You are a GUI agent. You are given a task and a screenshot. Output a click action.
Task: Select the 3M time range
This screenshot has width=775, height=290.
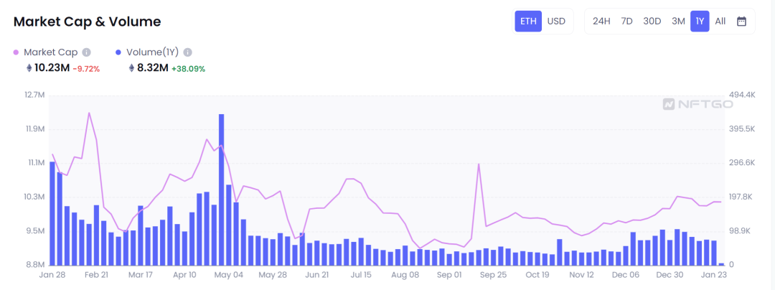tap(678, 21)
